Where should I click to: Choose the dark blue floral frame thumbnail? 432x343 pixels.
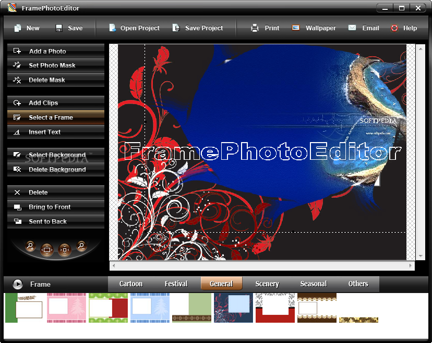tap(233, 308)
